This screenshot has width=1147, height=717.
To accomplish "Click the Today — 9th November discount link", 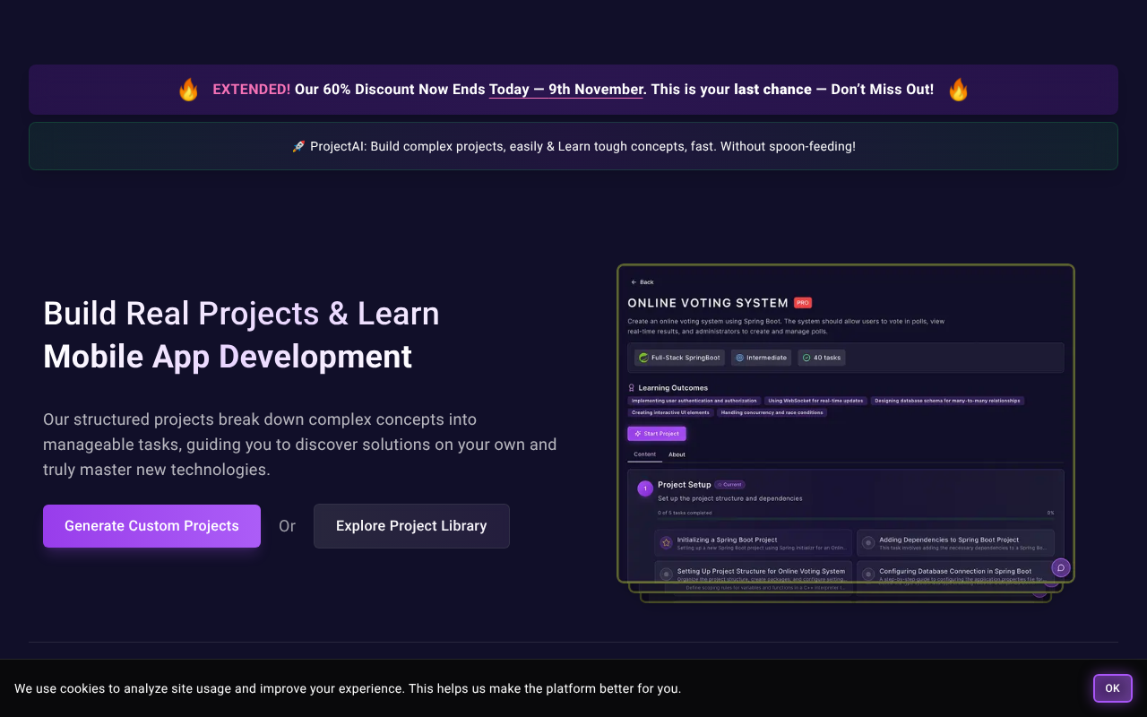I will (x=565, y=90).
